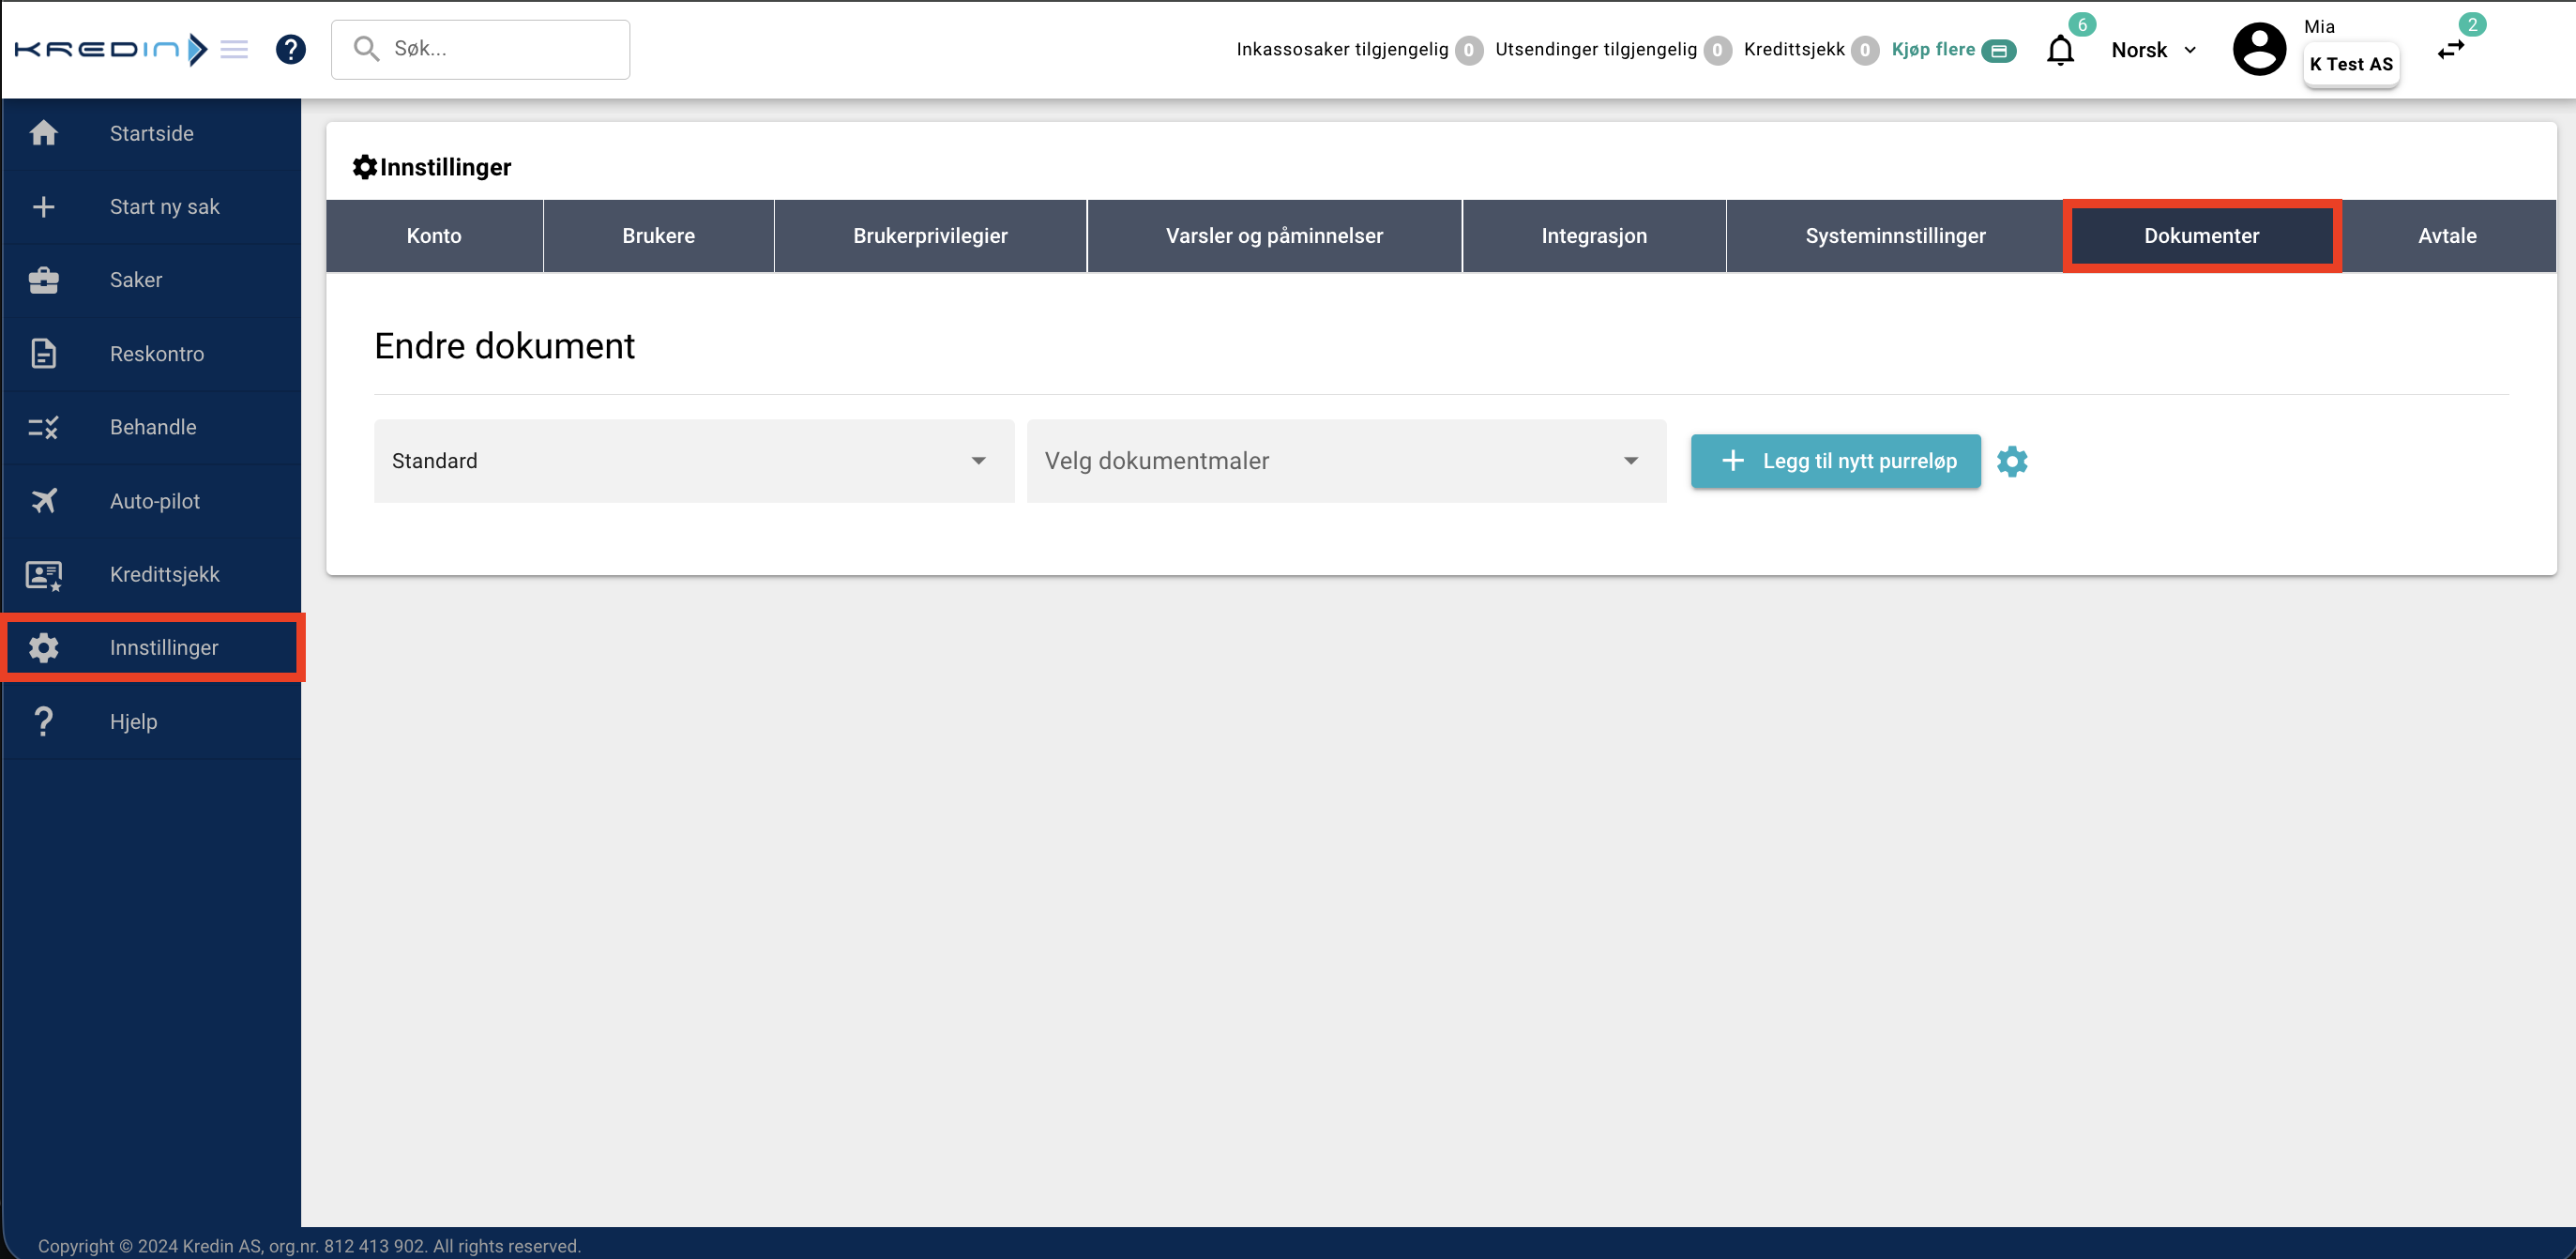Switch to the Brukerprivilegier tab

(929, 236)
